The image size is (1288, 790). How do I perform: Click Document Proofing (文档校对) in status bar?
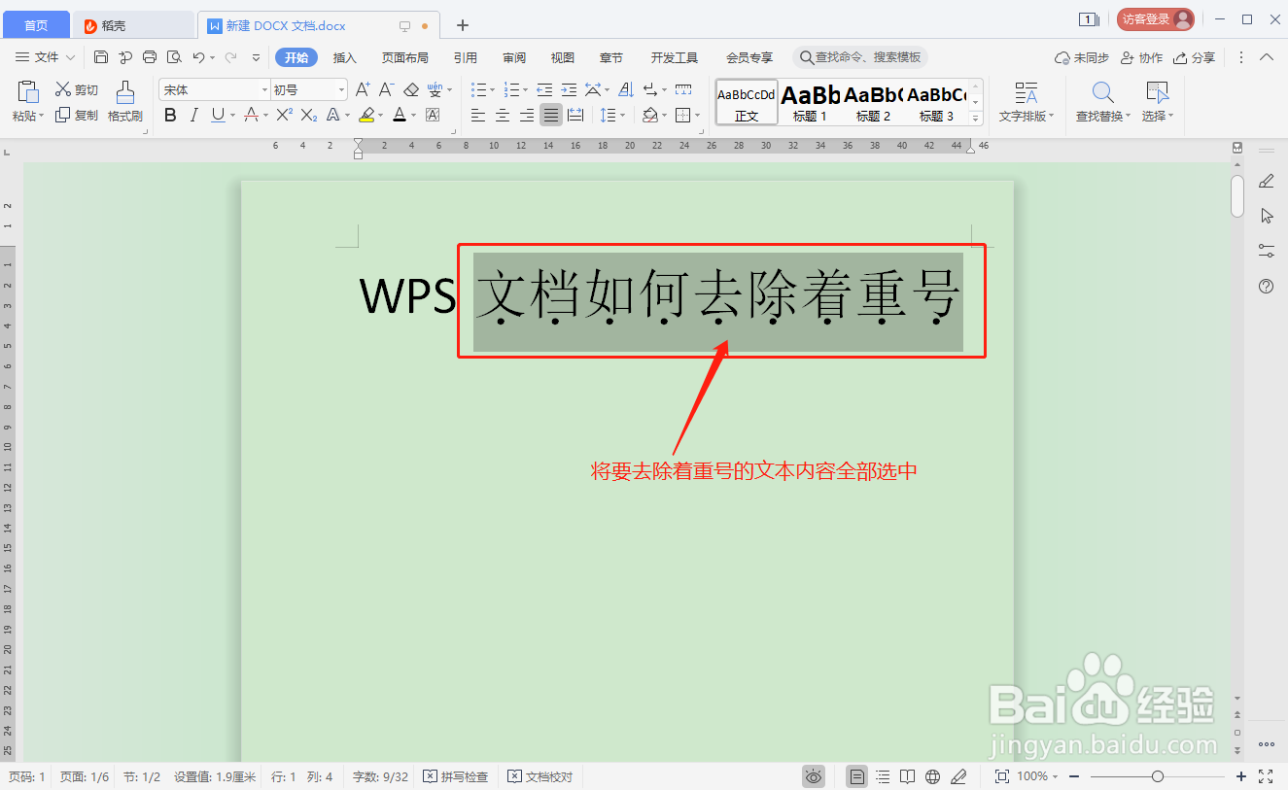point(540,776)
